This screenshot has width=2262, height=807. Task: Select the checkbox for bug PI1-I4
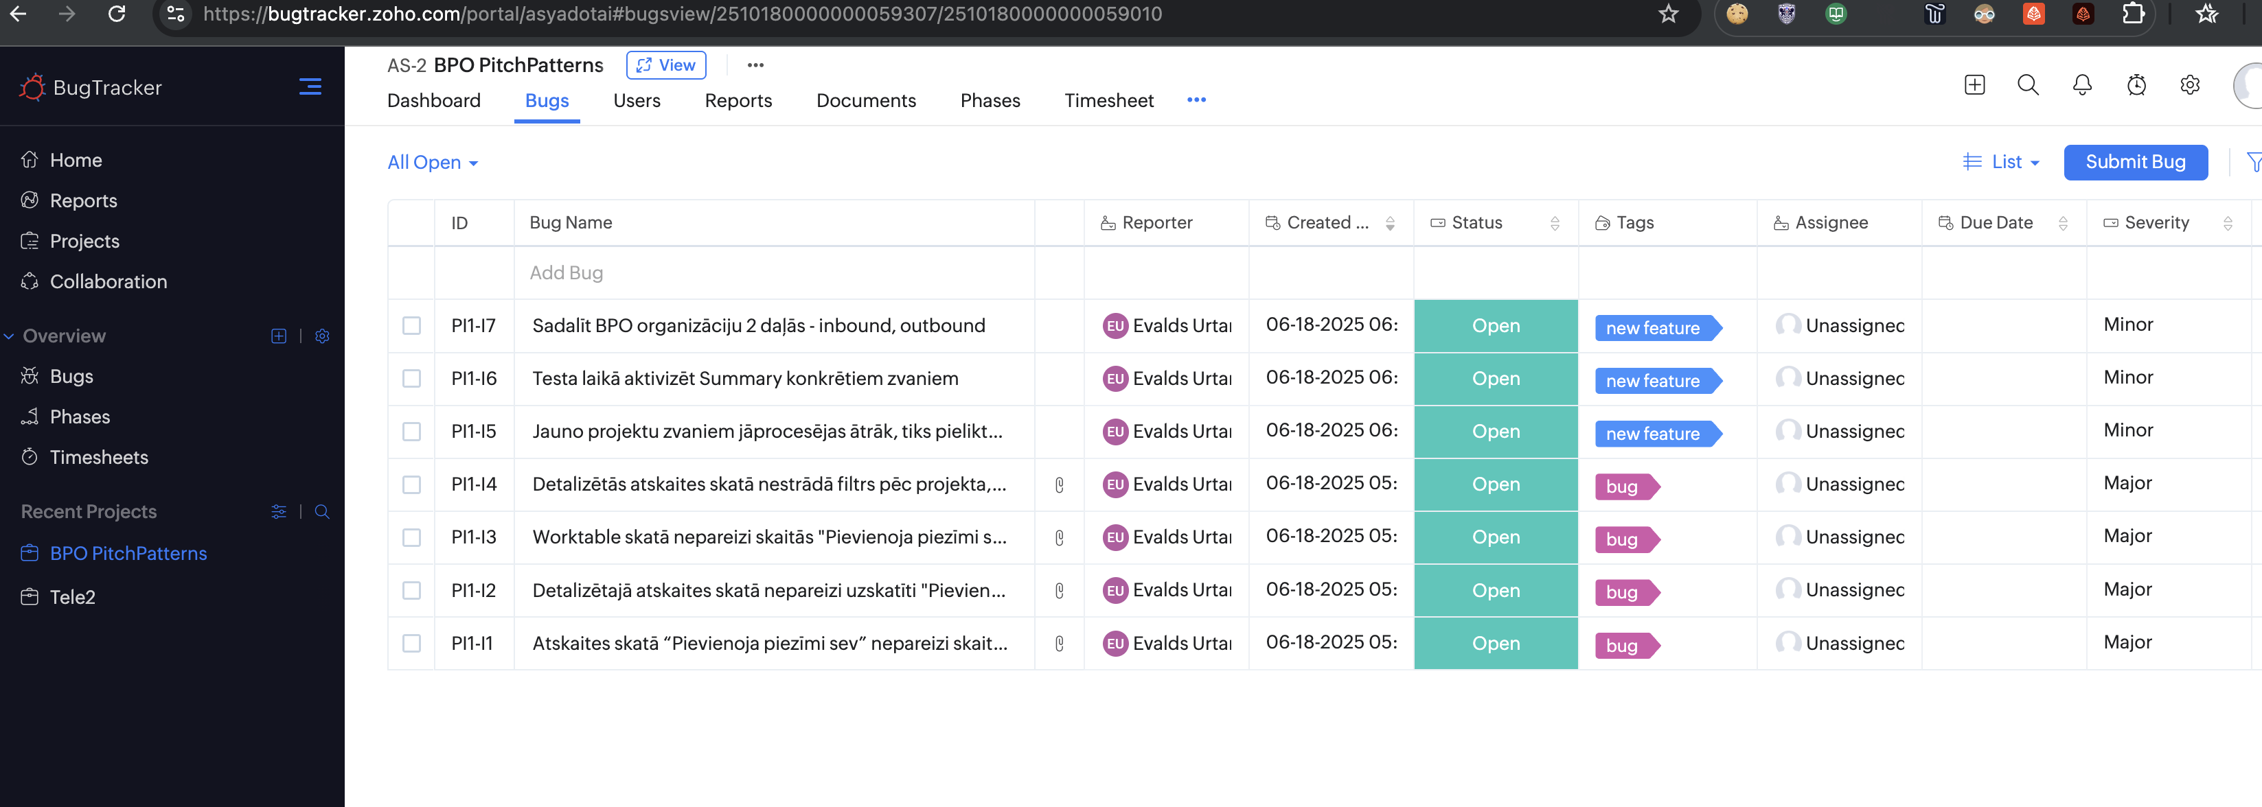411,485
